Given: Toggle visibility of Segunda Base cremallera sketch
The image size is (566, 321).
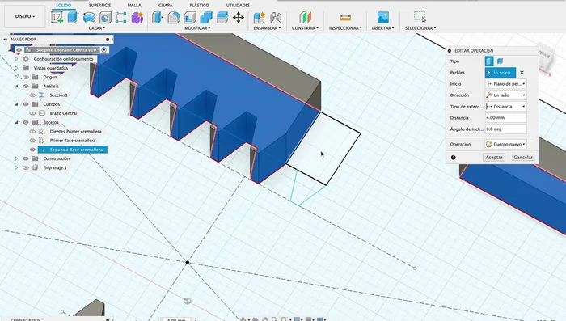Looking at the screenshot, I should coord(32,150).
